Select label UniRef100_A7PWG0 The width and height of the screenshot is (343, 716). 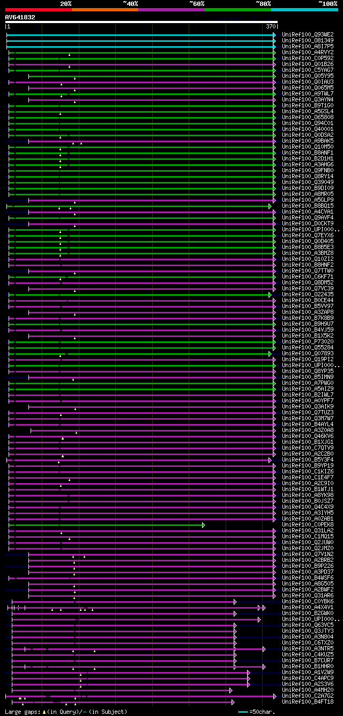point(308,383)
